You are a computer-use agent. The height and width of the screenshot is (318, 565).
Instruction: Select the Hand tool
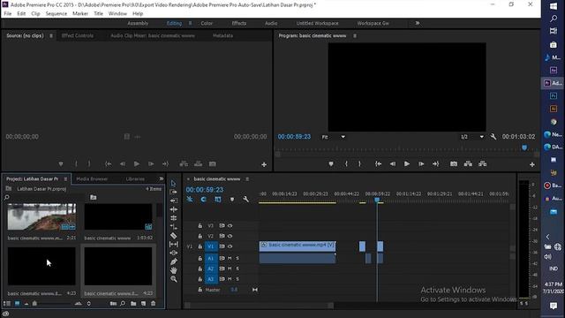(173, 270)
